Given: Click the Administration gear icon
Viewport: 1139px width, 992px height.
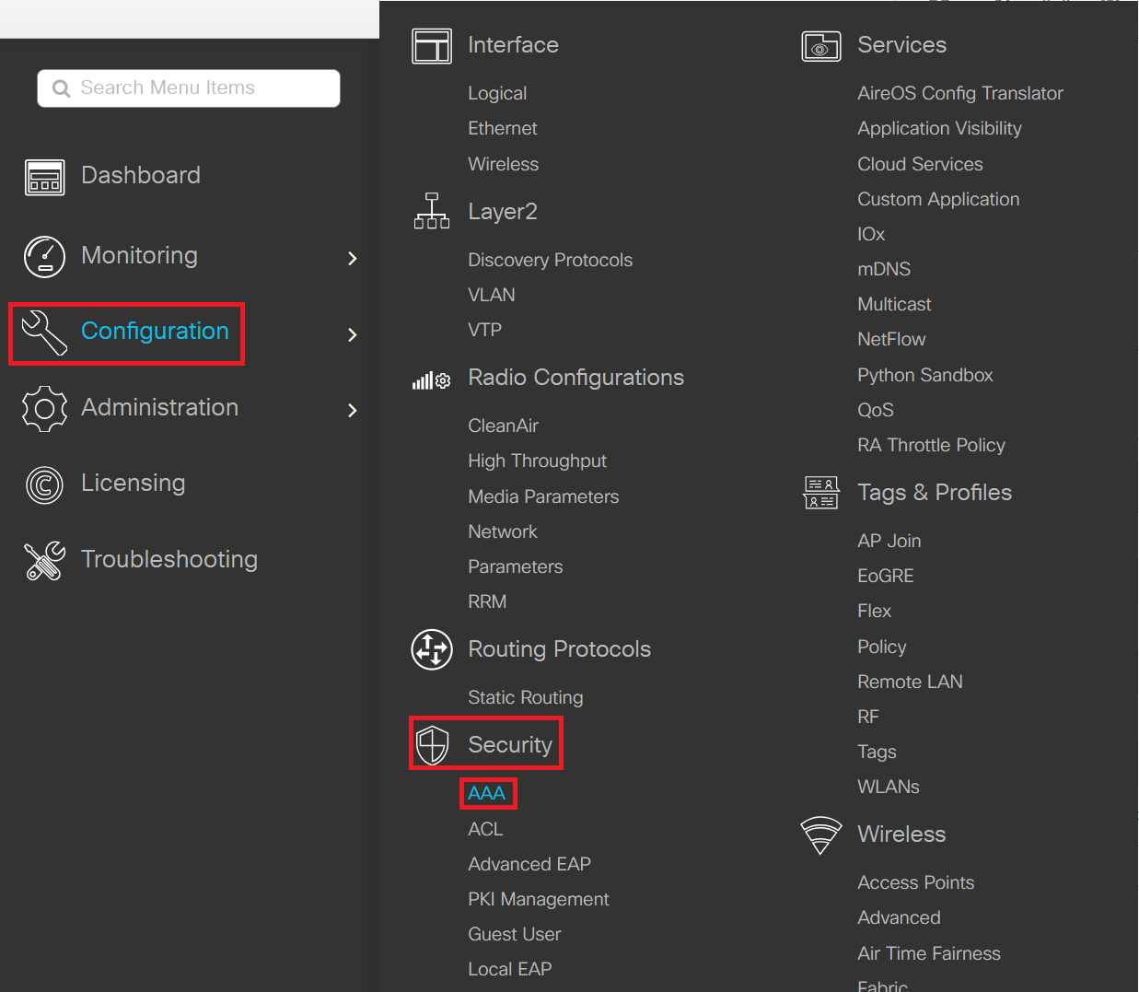Looking at the screenshot, I should point(44,409).
